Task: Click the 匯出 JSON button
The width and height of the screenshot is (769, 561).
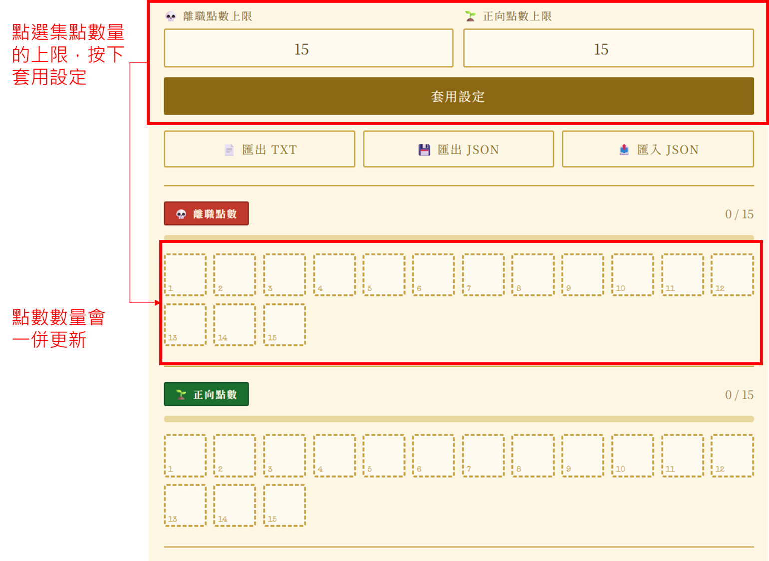Action: [x=458, y=149]
